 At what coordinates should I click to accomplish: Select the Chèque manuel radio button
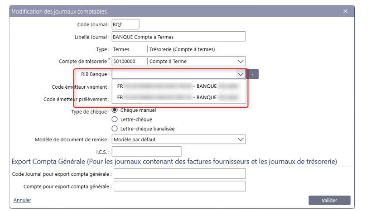115,110
